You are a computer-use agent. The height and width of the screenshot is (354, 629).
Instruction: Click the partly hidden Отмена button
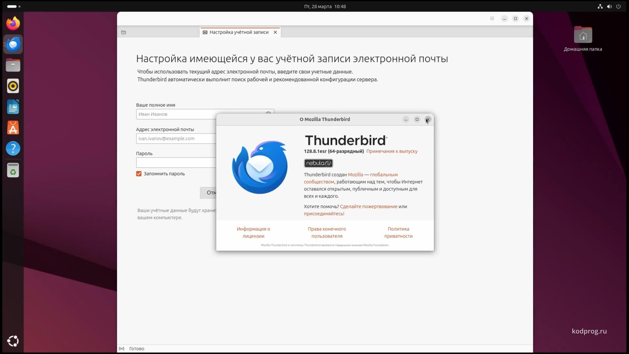tap(208, 193)
